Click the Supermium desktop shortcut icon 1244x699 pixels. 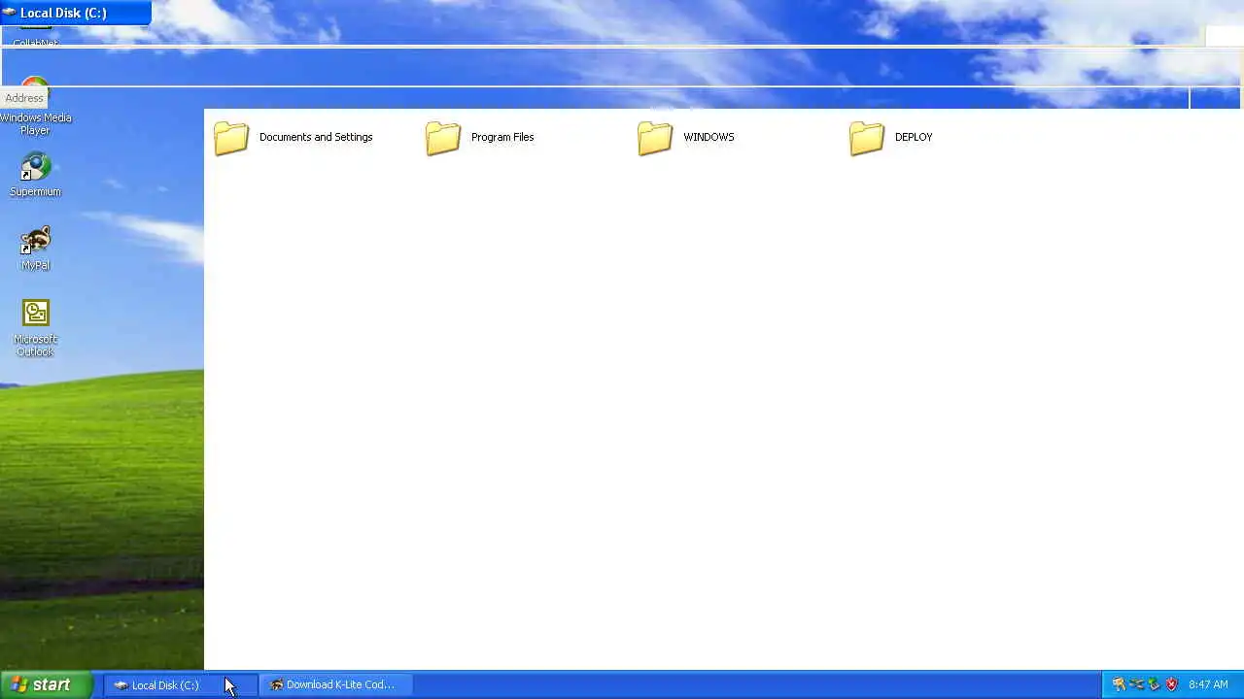35,167
